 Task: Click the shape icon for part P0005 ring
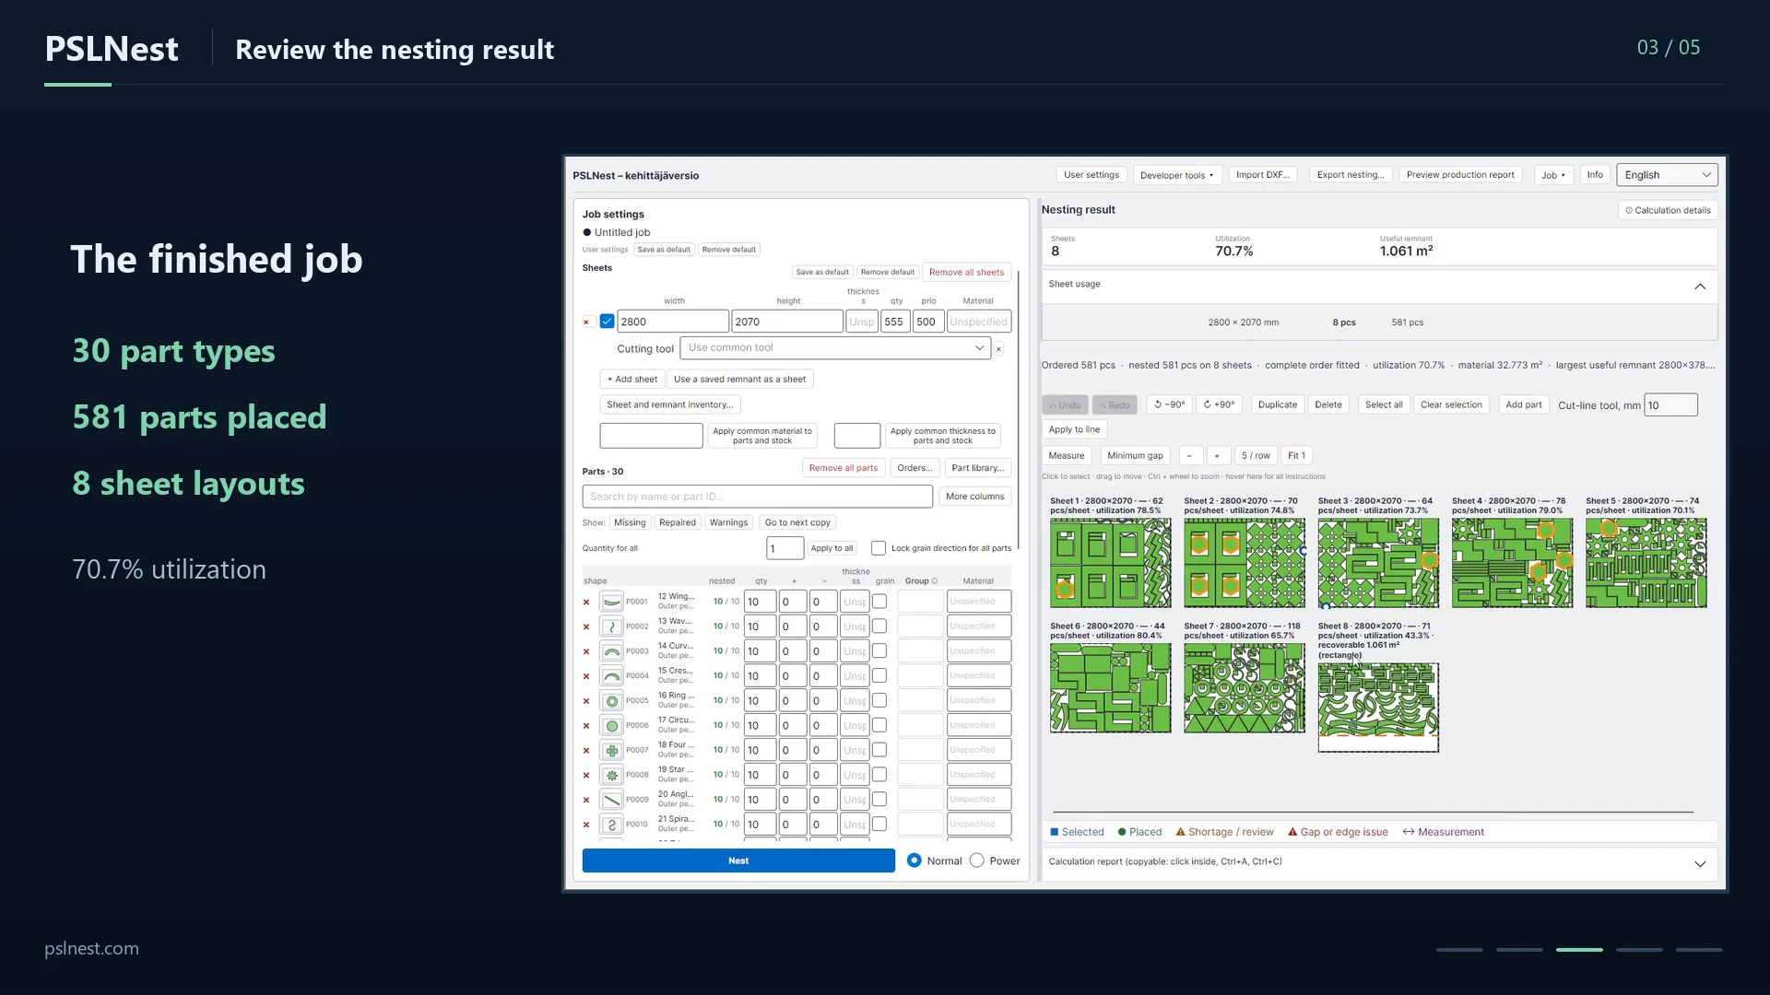click(611, 701)
